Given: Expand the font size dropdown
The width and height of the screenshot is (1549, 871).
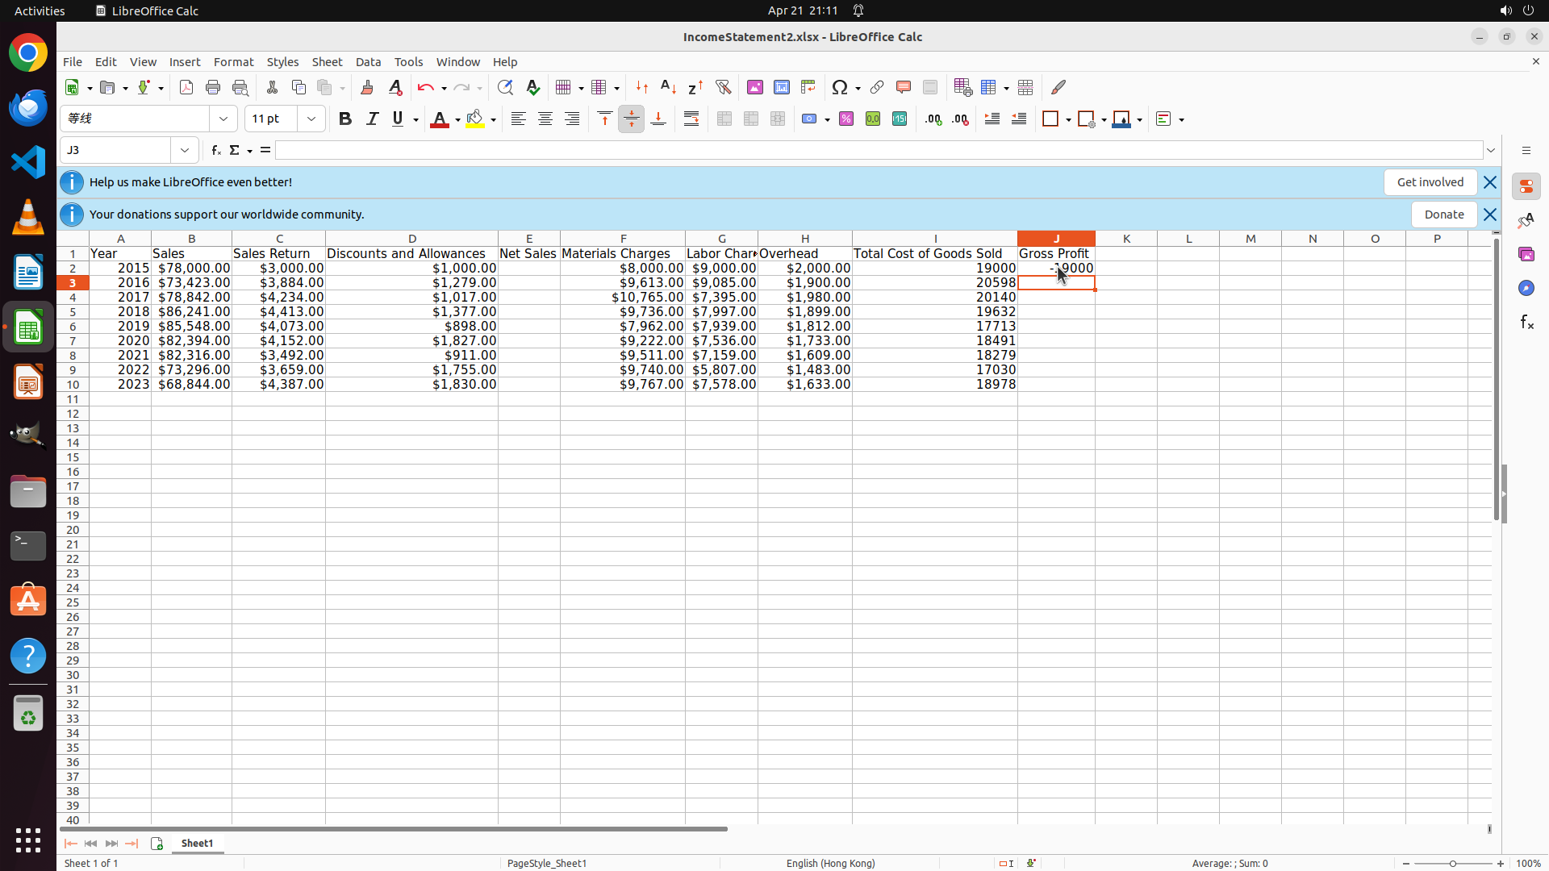Looking at the screenshot, I should (x=311, y=119).
